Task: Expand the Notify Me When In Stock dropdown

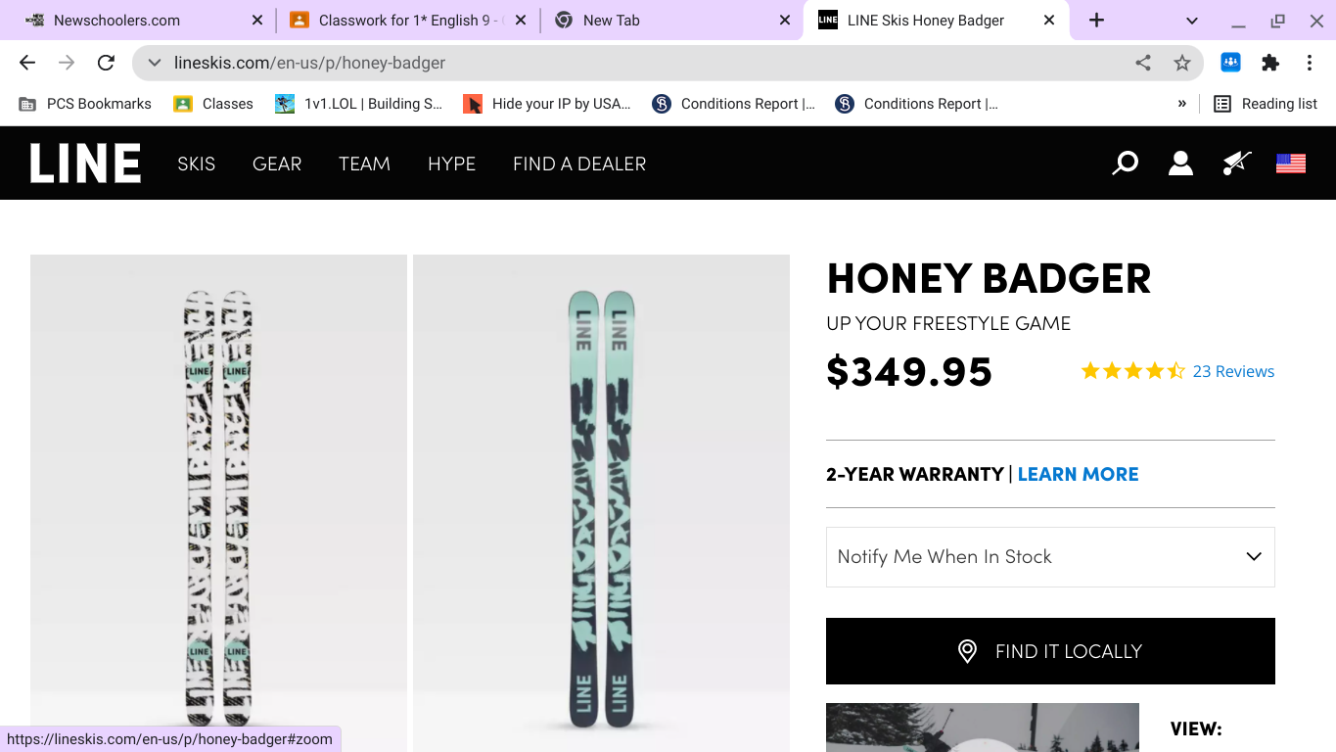Action: pos(1050,557)
